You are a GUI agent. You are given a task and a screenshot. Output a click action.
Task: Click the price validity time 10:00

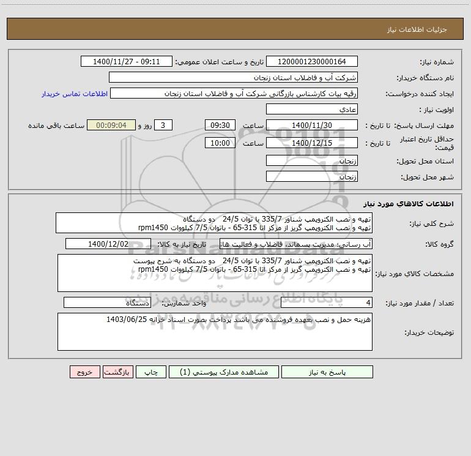[220, 143]
